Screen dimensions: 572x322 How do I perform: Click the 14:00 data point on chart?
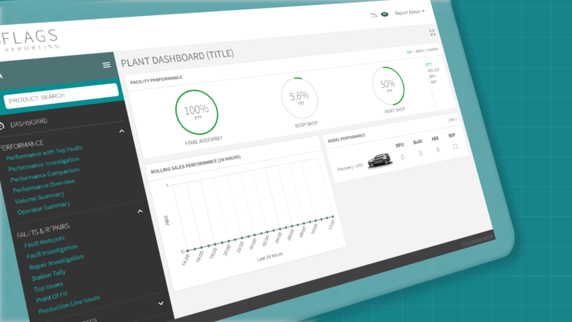pyautogui.click(x=187, y=250)
